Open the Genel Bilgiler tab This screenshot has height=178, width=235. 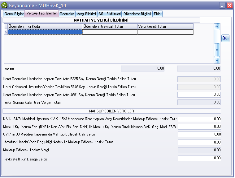14,14
